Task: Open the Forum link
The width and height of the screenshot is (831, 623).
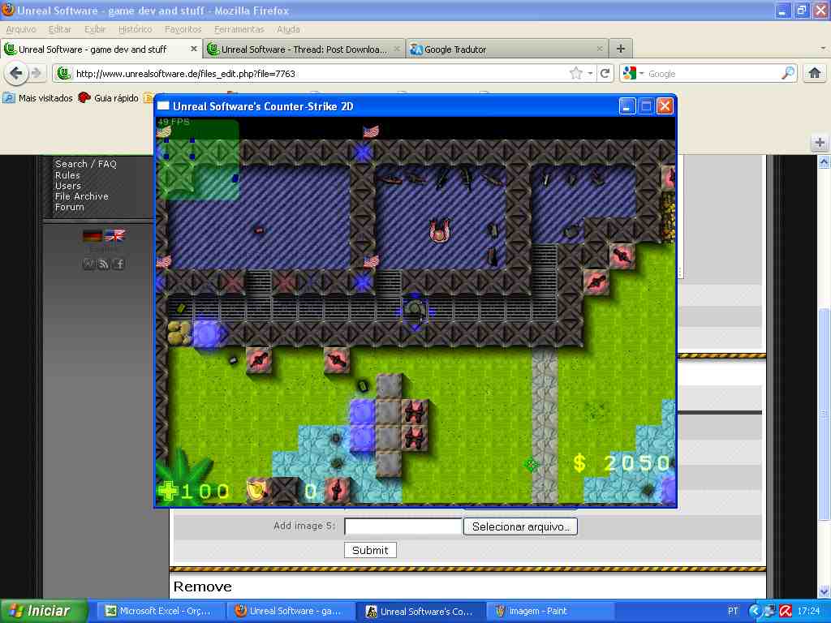Action: [x=70, y=207]
